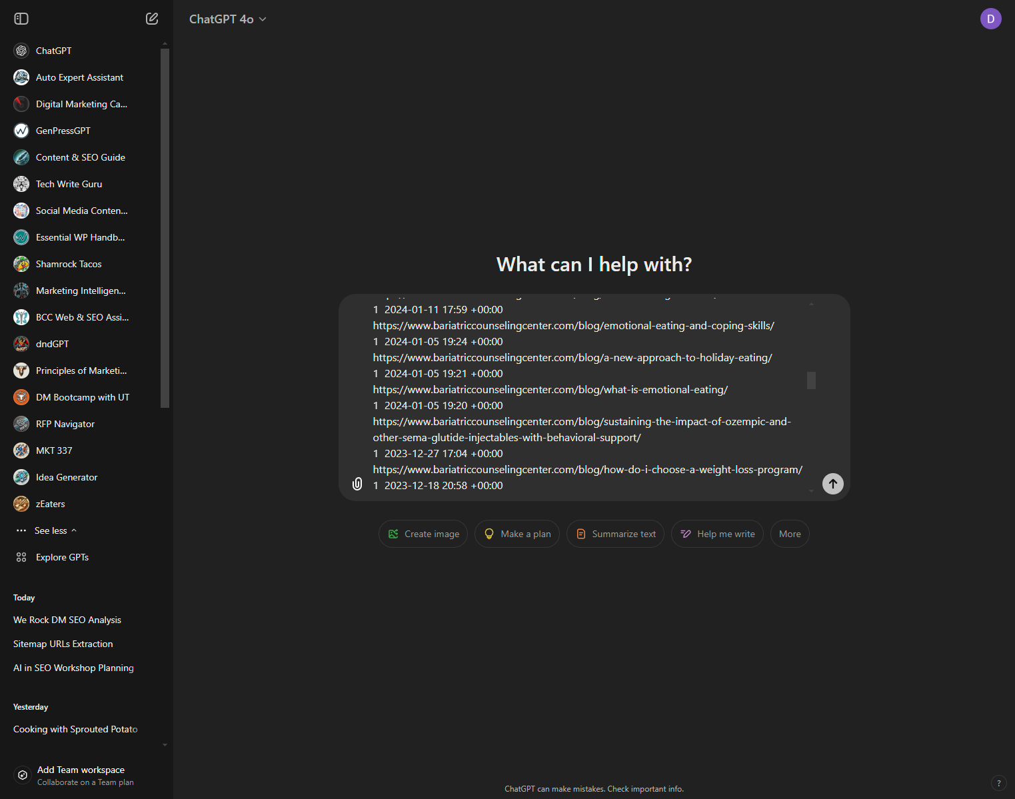Start a new chat with the compose icon
The height and width of the screenshot is (799, 1015).
(x=152, y=19)
